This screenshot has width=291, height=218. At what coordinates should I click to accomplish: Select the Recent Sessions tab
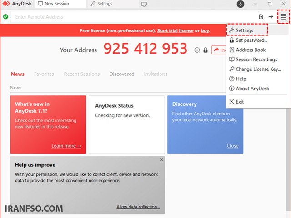coord(82,74)
